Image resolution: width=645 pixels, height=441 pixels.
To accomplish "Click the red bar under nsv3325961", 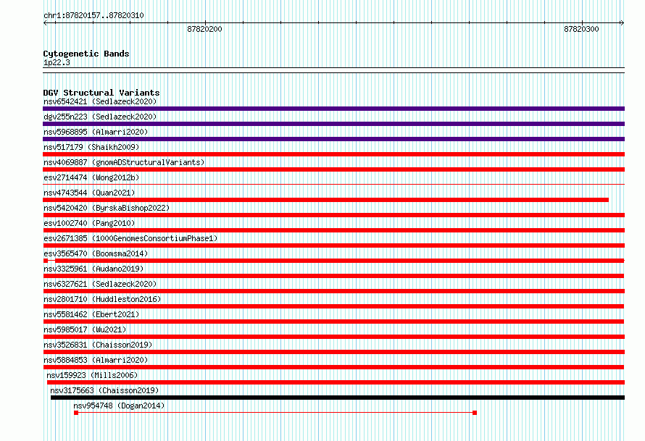I will coord(333,276).
